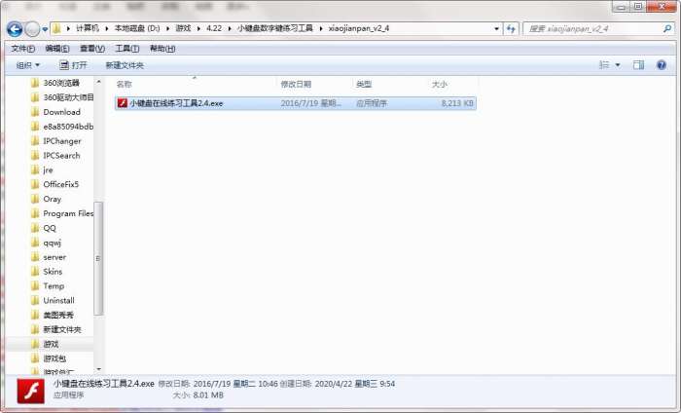Open the 编辑(E) menu

(x=57, y=49)
